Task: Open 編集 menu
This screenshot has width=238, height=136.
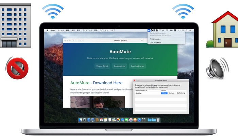Action: (68, 30)
